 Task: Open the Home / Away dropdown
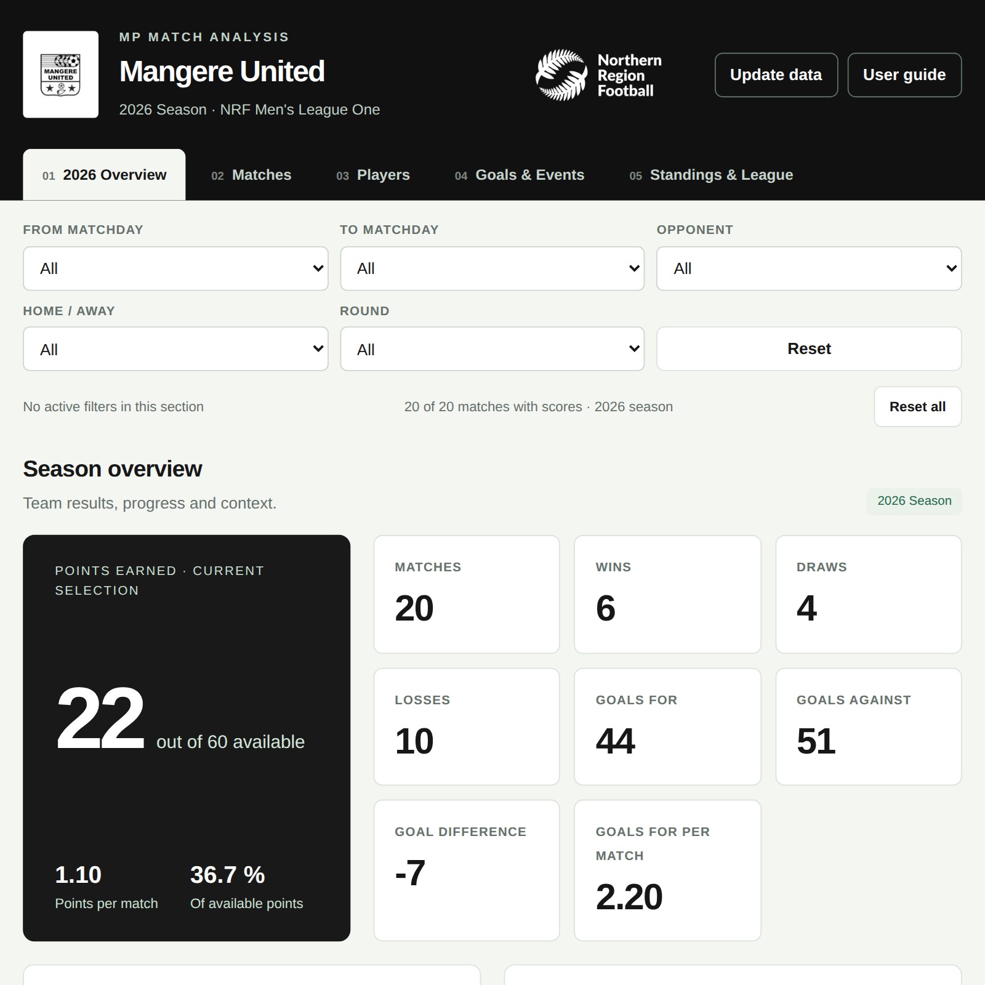click(x=175, y=349)
